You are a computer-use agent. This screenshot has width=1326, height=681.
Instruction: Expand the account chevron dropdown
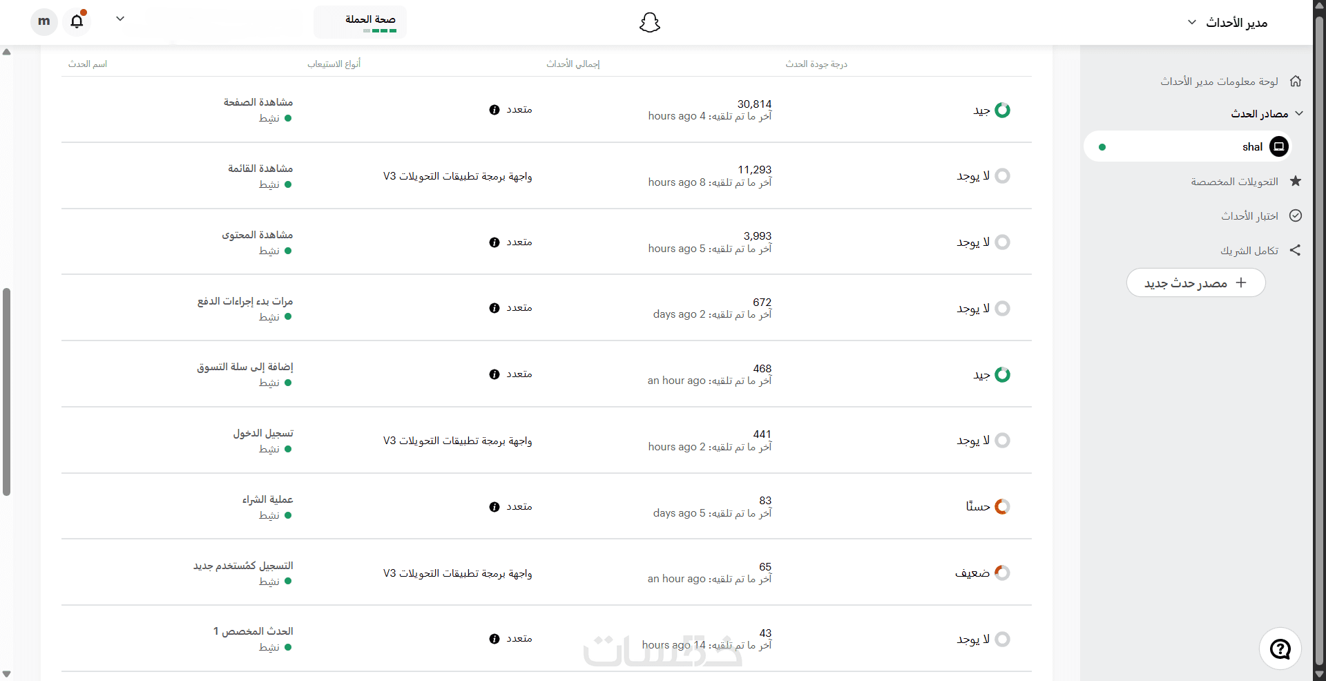point(120,19)
